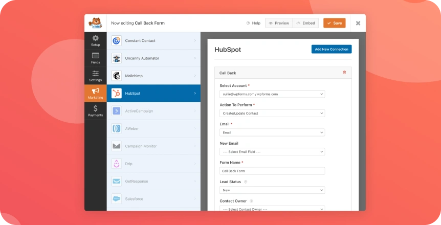Viewport: 441px width, 225px height.
Task: Click the Preview button
Action: click(x=279, y=23)
